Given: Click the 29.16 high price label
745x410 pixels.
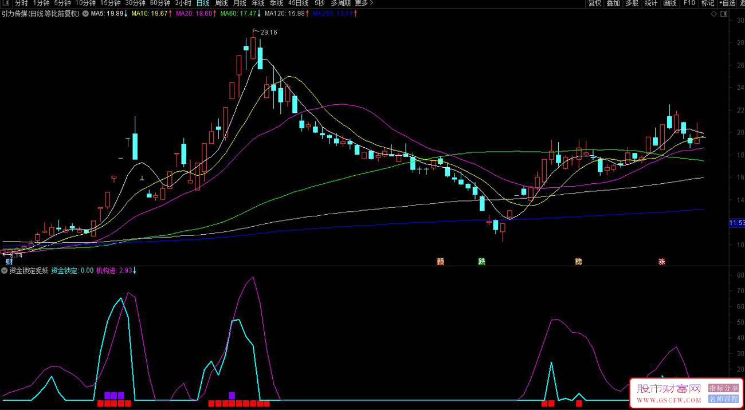Looking at the screenshot, I should coord(268,33).
